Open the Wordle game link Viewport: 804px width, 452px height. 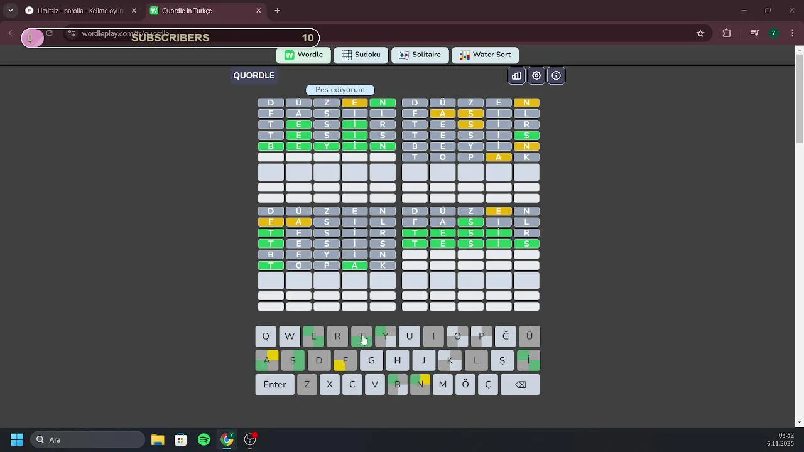(304, 55)
